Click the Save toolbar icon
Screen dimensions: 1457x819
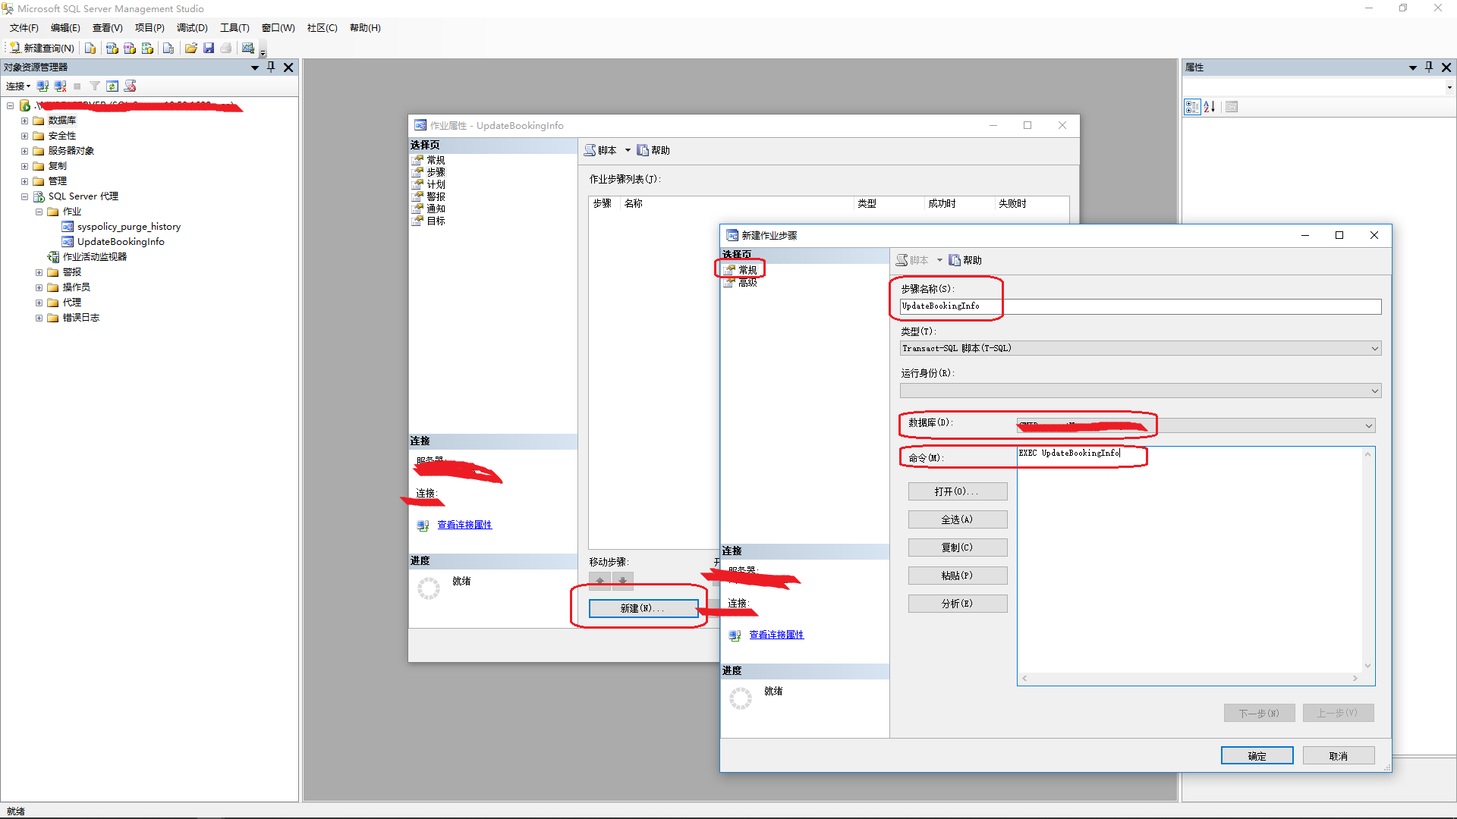tap(209, 48)
